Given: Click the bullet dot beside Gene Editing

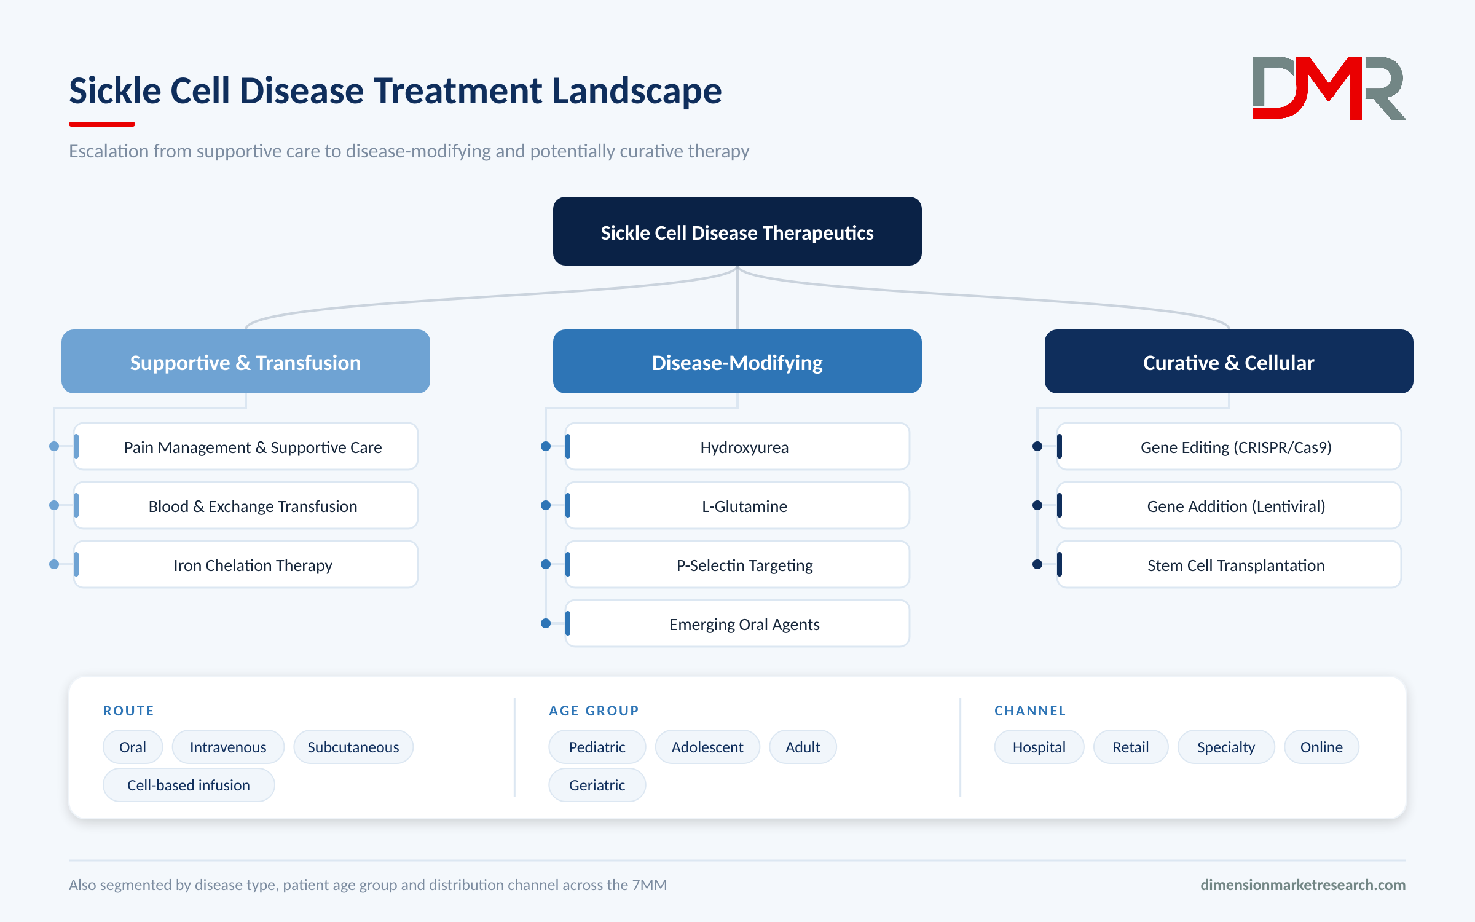Looking at the screenshot, I should [1037, 446].
